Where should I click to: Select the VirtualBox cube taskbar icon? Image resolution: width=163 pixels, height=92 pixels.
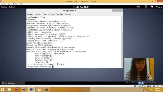click(x=31, y=90)
